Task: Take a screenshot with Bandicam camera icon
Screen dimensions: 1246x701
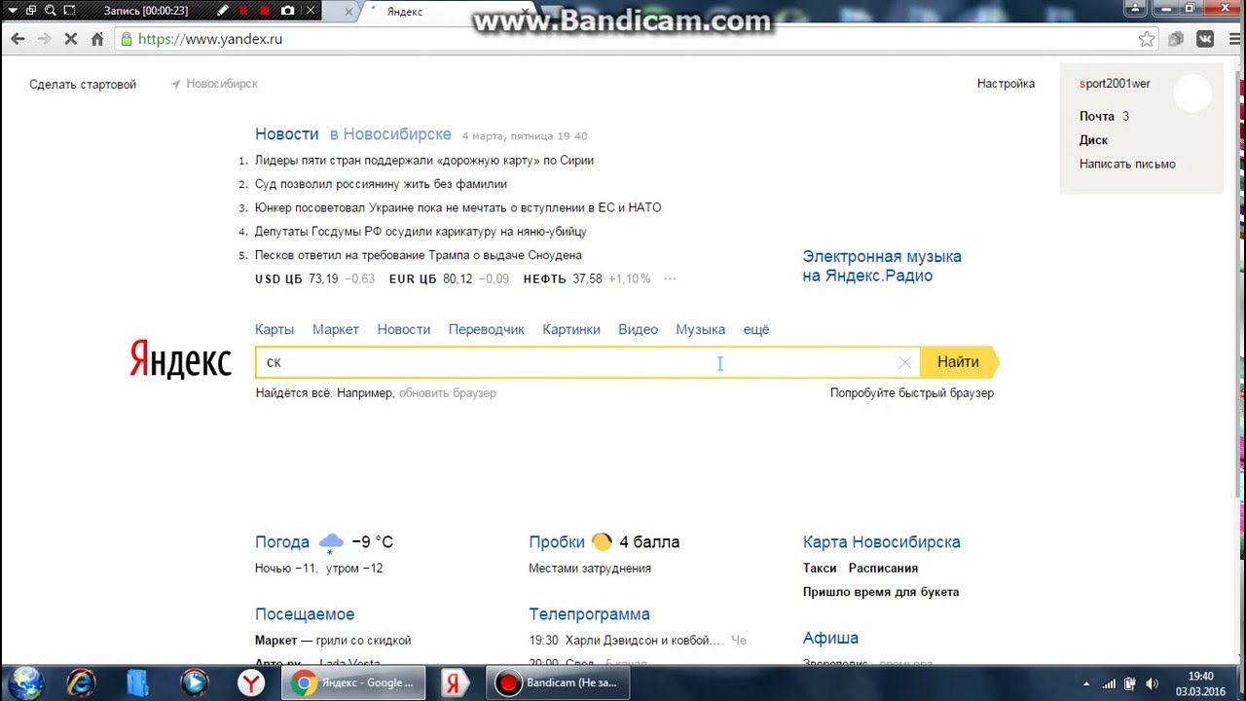Action: pos(287,11)
